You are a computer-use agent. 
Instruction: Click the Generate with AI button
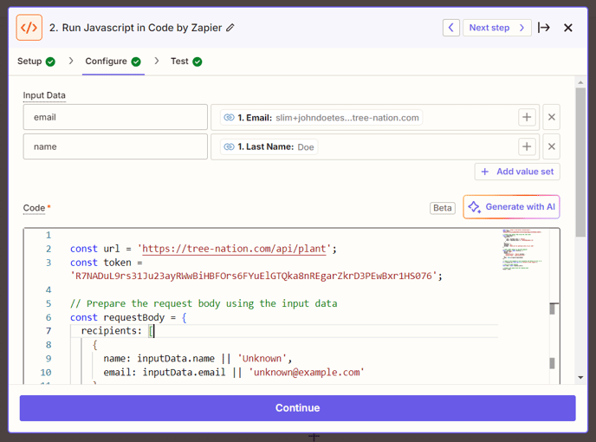tap(511, 207)
